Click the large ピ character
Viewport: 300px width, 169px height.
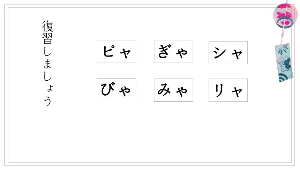(x=109, y=51)
